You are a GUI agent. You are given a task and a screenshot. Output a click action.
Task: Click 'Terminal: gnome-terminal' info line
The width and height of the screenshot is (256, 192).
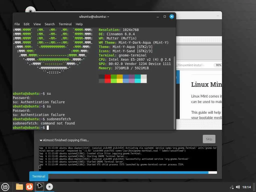pyautogui.click(x=122, y=55)
